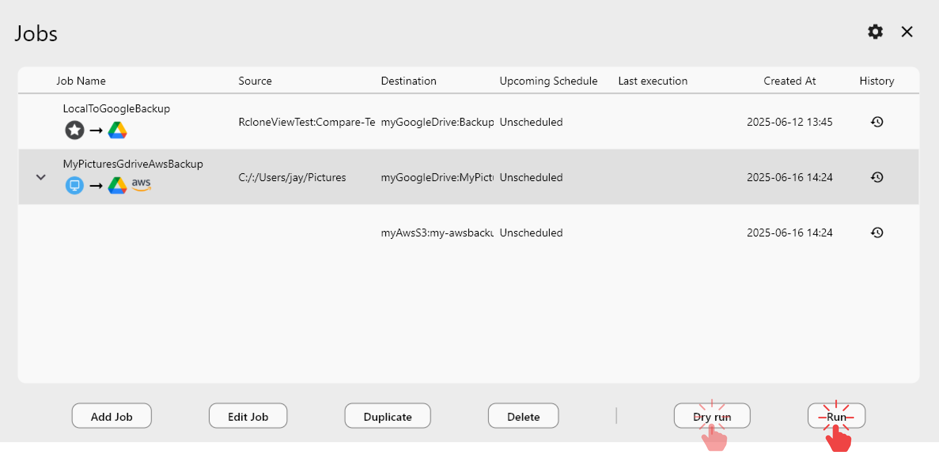Duplicate the selected job

pyautogui.click(x=387, y=416)
